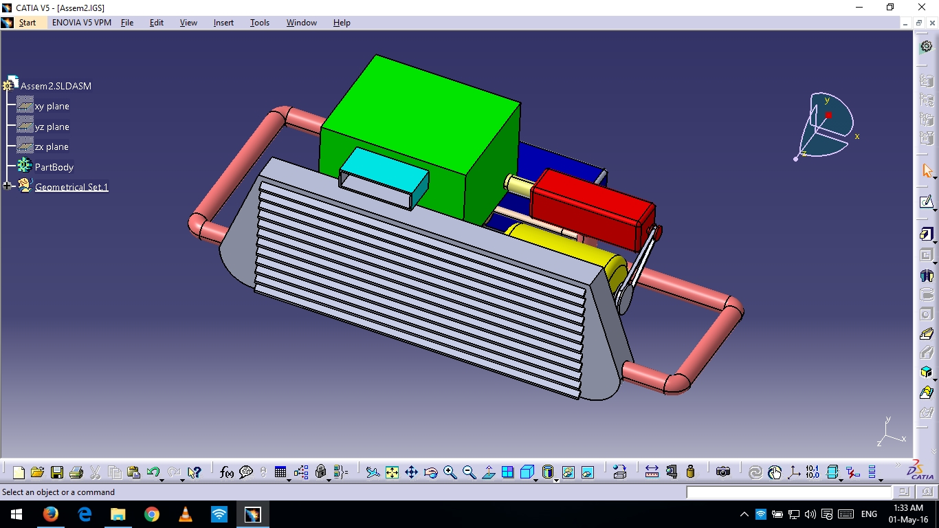Toggle the Multi-View quad window icon

point(508,472)
